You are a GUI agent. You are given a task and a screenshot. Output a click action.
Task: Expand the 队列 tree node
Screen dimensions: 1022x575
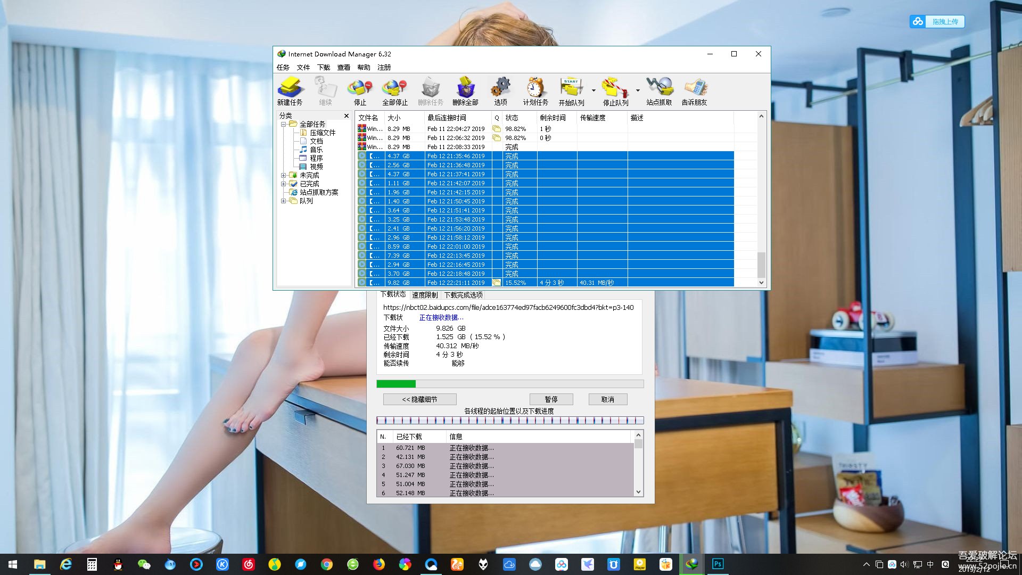click(284, 201)
